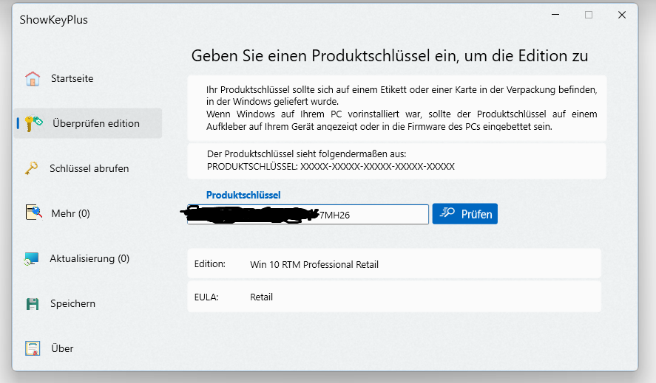Click the EULA value Retail

pyautogui.click(x=262, y=297)
